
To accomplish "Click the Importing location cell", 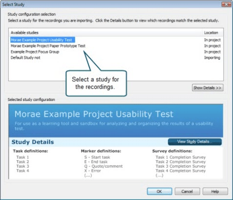I will click(212, 58).
